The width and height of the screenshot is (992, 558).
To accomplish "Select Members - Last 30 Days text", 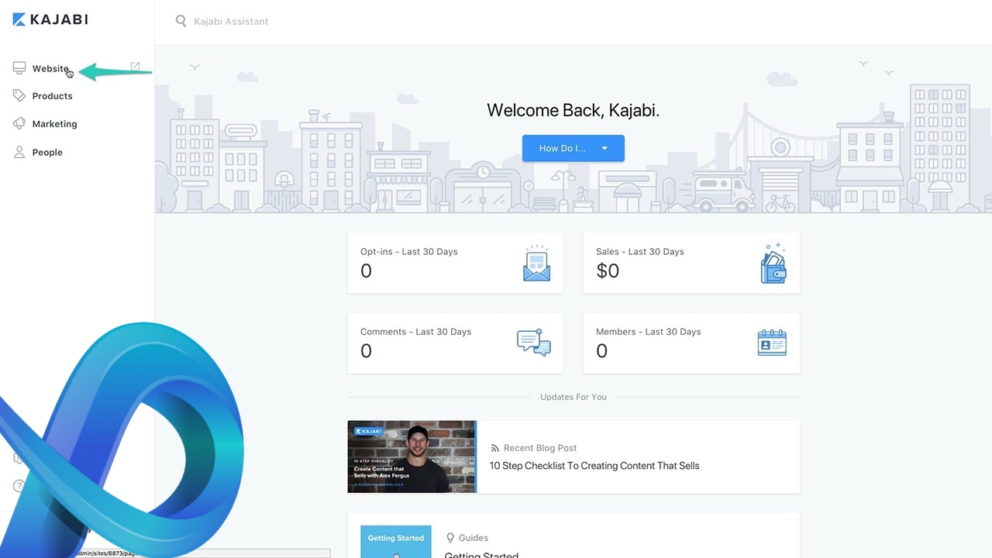I will 648,332.
